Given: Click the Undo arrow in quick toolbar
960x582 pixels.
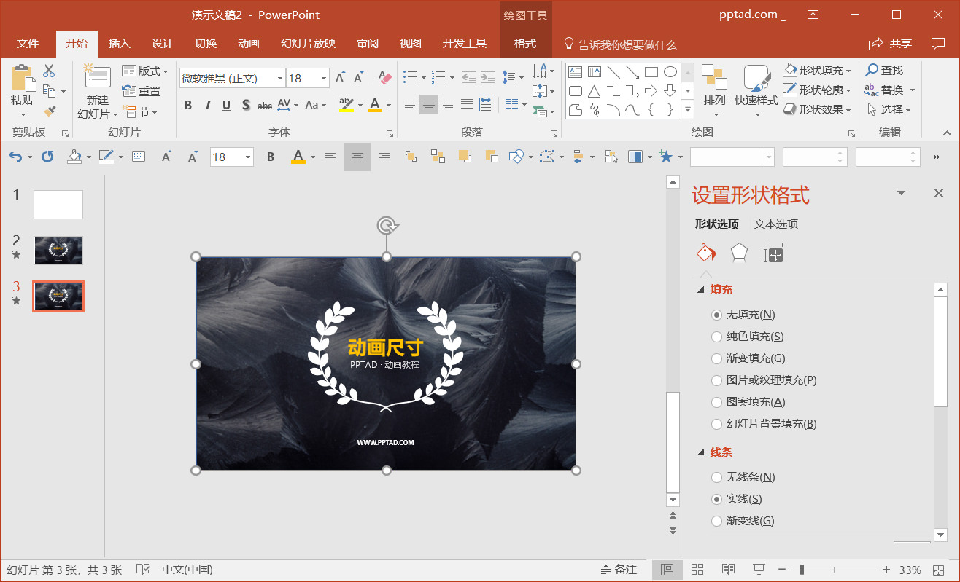Looking at the screenshot, I should coord(15,157).
